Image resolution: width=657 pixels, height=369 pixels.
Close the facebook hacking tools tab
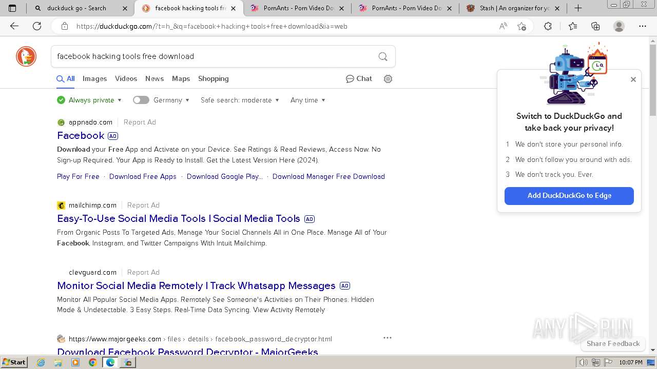click(234, 8)
